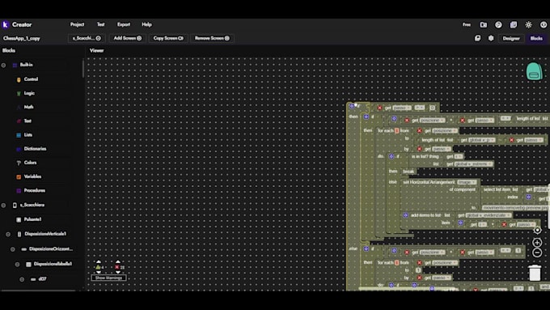
Task: Click the Add Screen button
Action: pos(127,38)
